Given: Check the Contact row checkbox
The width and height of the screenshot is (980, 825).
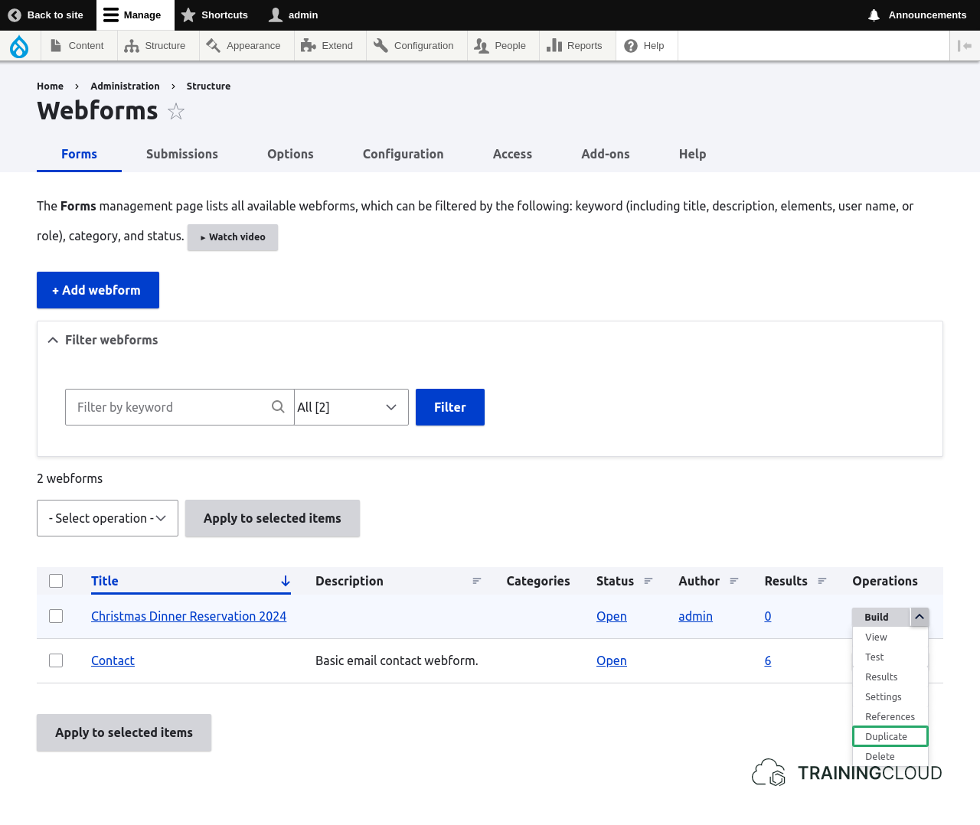Looking at the screenshot, I should click(56, 660).
